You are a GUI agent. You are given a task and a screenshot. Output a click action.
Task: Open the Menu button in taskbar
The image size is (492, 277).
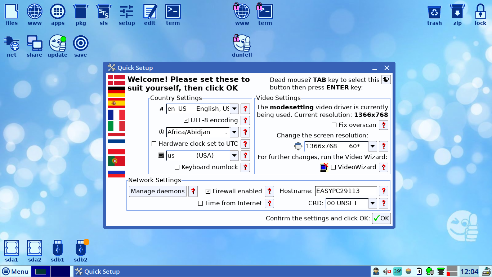tap(15, 272)
